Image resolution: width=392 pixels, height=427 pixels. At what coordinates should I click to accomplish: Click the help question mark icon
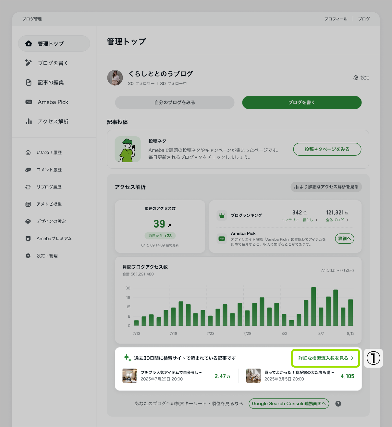click(x=338, y=404)
